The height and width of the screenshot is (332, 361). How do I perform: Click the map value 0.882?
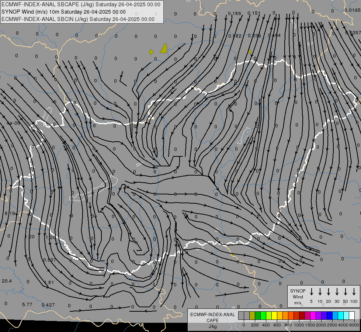tap(235, 36)
